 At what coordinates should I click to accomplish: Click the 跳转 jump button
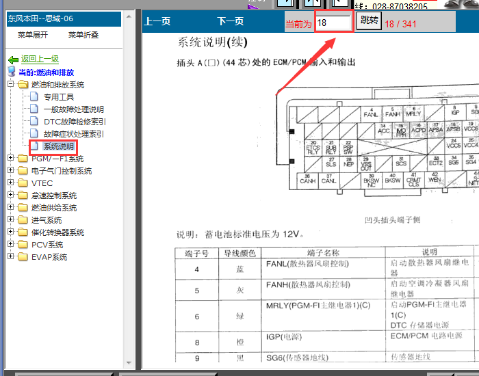coord(369,21)
